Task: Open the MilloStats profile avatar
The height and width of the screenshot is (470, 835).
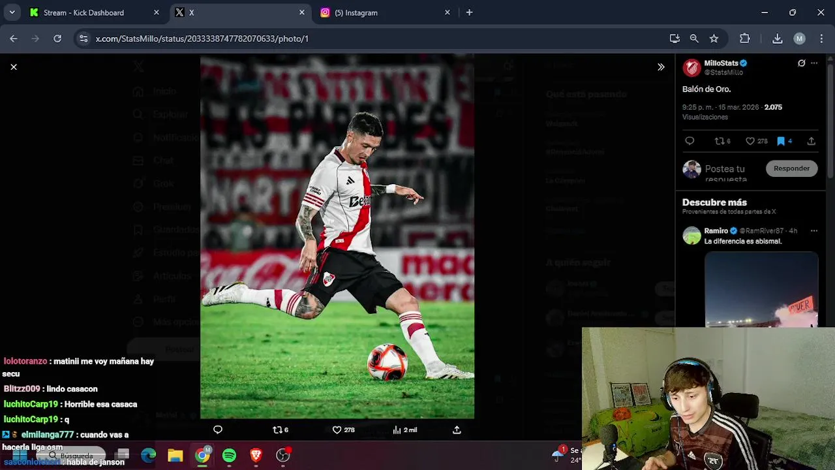Action: tap(691, 67)
